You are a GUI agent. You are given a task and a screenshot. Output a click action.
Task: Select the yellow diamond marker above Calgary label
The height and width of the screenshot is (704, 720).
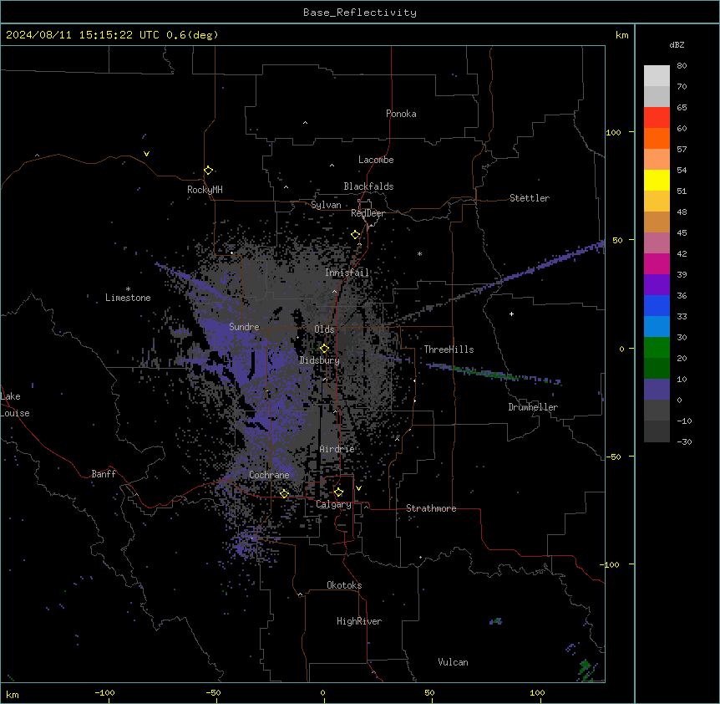[338, 492]
